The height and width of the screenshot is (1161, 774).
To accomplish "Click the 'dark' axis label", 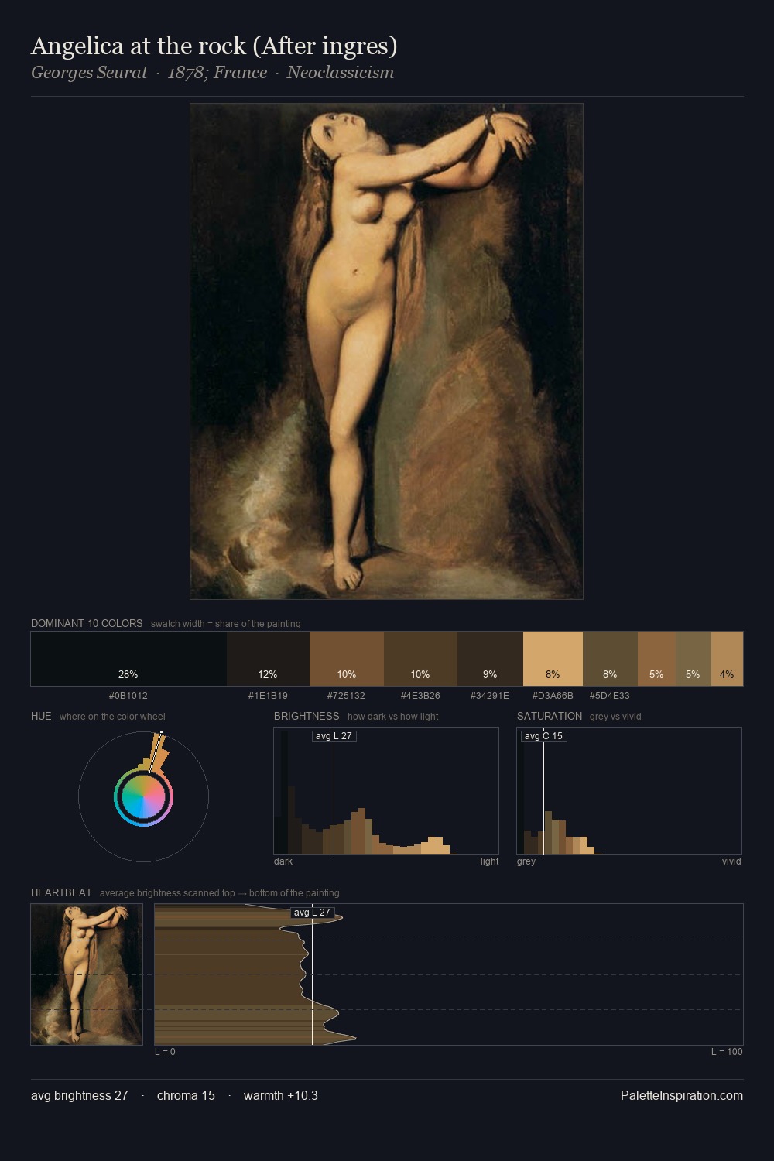I will tap(283, 861).
